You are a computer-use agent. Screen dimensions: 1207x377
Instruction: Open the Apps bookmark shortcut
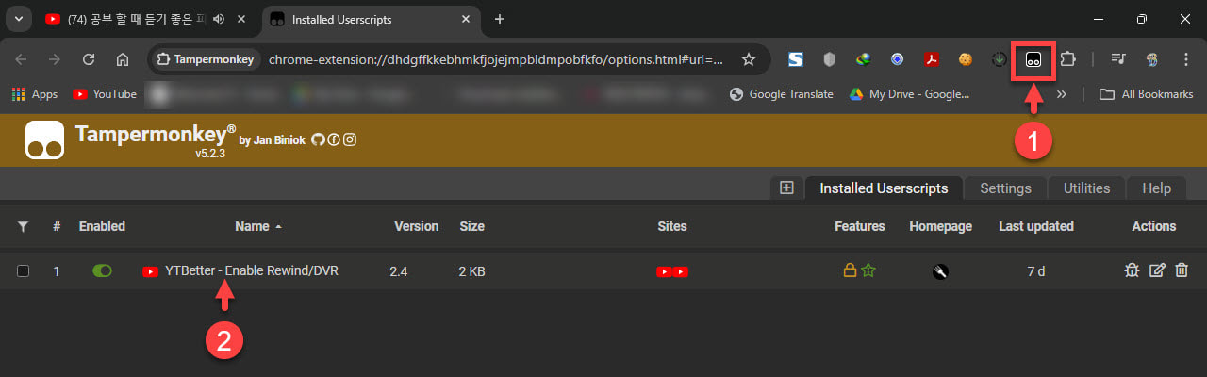coord(35,93)
